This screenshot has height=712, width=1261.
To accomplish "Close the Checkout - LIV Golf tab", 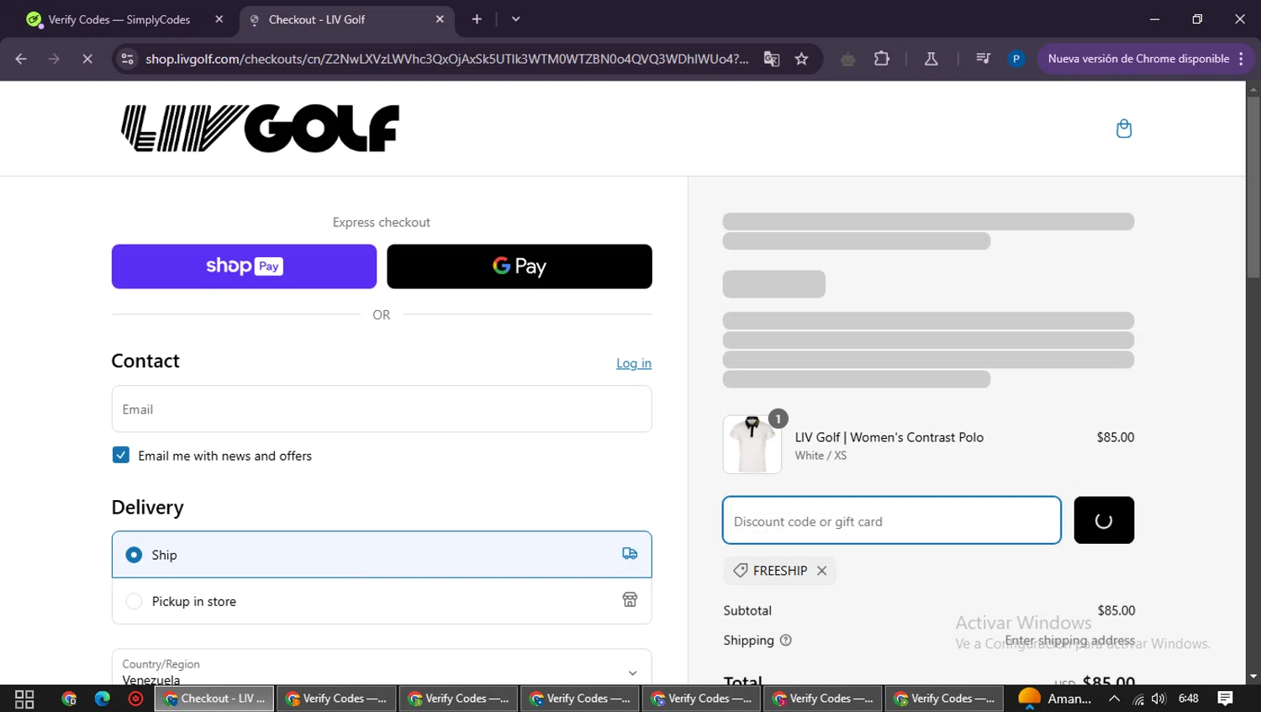I will (x=440, y=19).
